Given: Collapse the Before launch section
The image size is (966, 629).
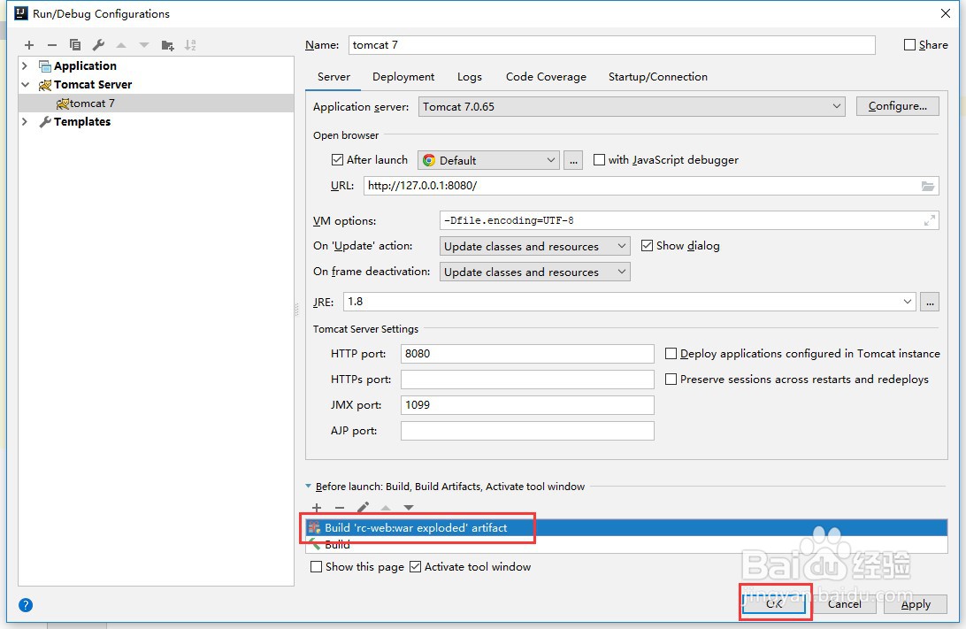Looking at the screenshot, I should pyautogui.click(x=309, y=486).
